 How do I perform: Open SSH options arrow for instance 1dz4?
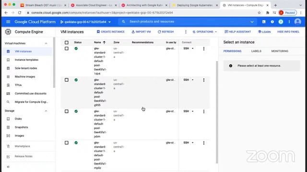[x=192, y=48]
